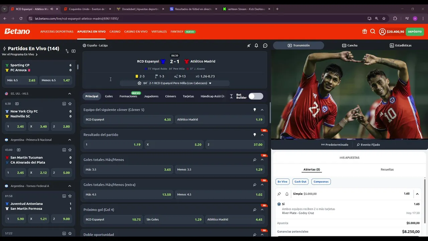Click the bell icon on Simple bet slip
This screenshot has height=241, width=428.
tap(287, 194)
